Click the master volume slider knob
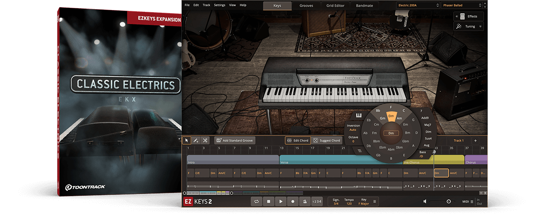Viewport: 546px width, 222px height. coord(449,202)
